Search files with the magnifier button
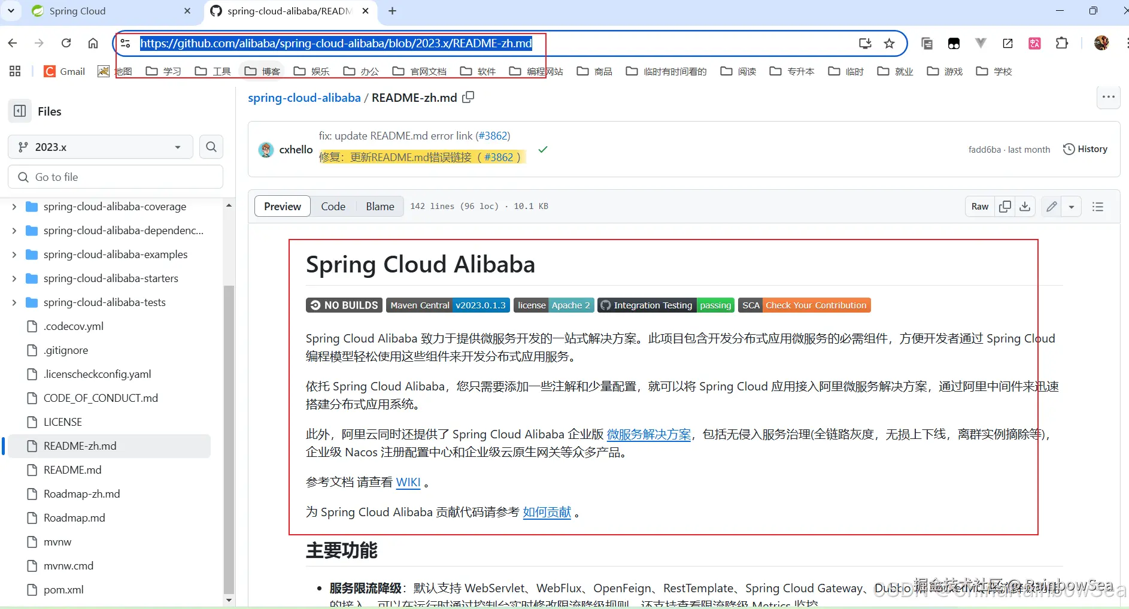The height and width of the screenshot is (609, 1129). (x=211, y=147)
